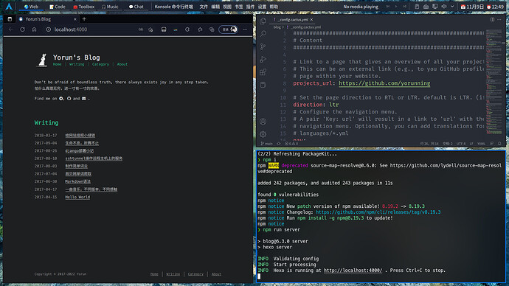Image resolution: width=509 pixels, height=286 pixels.
Task: Open VS Code Run and Debug view
Action: click(263, 60)
